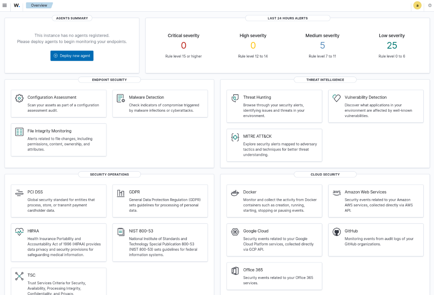Open the Docker whale icon
This screenshot has height=295, width=434.
click(x=235, y=193)
